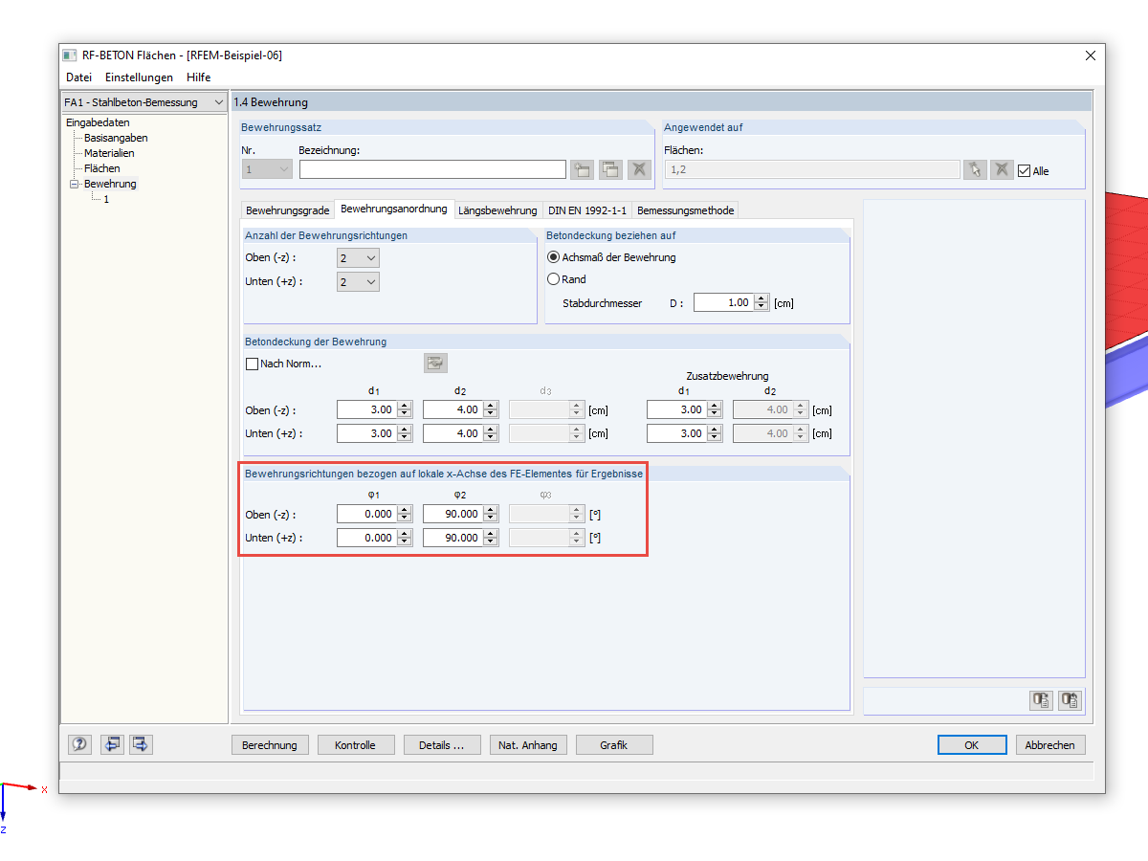This screenshot has width=1148, height=861.
Task: Open the Nat. Anhang settings
Action: point(528,745)
